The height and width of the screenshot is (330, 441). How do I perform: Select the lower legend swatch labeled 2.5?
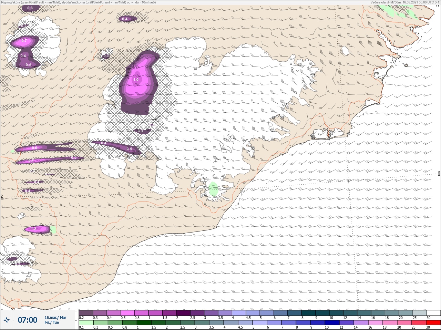pos(188,323)
